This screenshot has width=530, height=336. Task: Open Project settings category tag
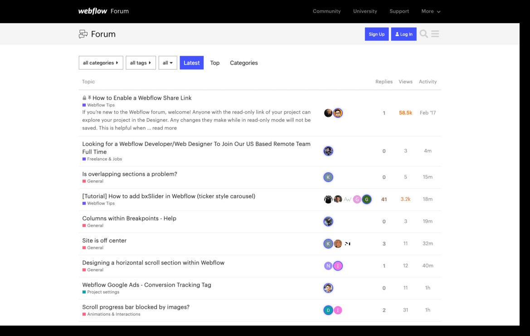[101, 292]
